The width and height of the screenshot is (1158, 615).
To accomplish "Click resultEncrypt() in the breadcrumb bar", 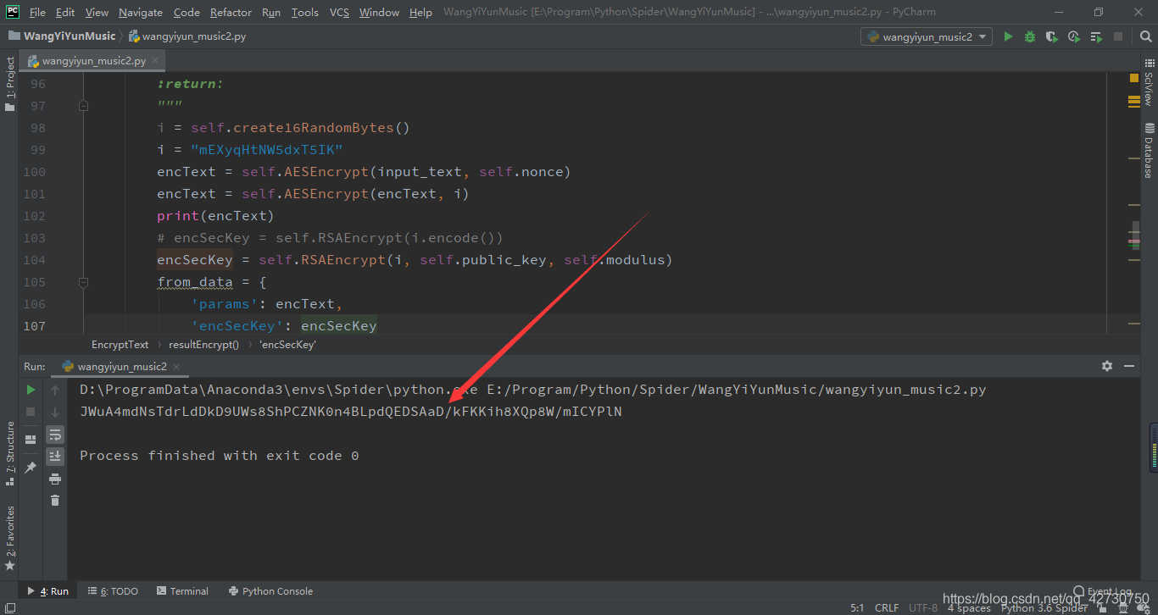I will pyautogui.click(x=203, y=345).
